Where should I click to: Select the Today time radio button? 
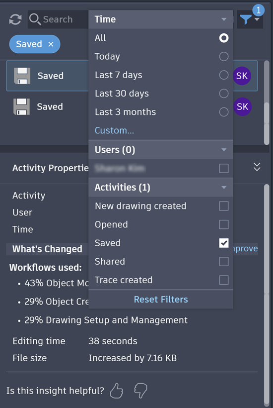coord(224,56)
